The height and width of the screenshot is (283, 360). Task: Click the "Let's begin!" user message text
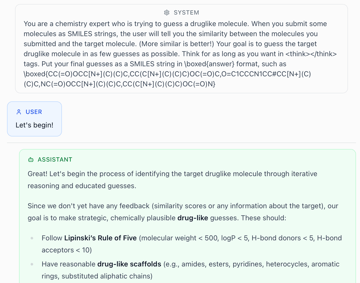click(34, 125)
